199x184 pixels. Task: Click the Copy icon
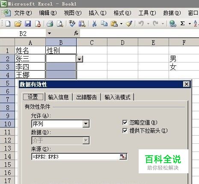(104, 24)
